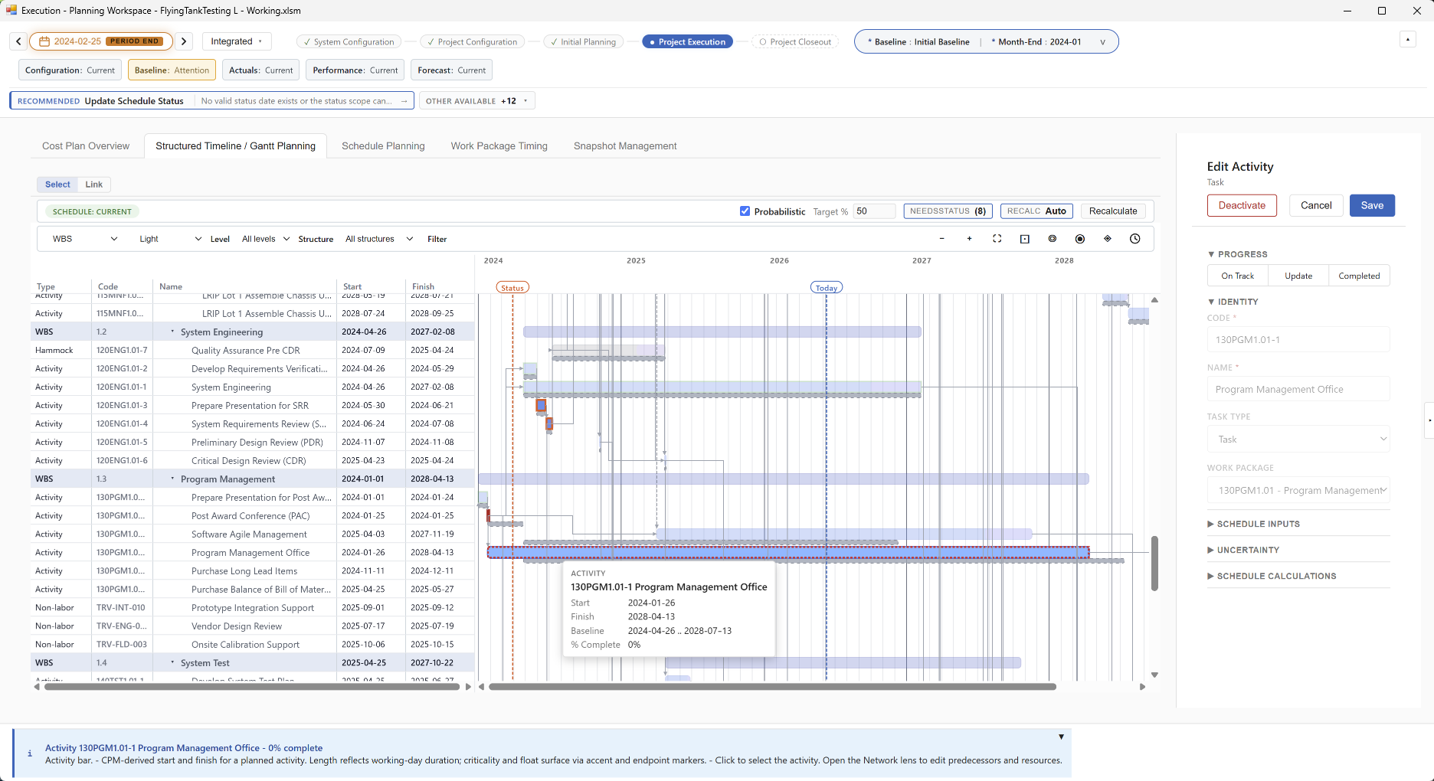This screenshot has height=781, width=1434.
Task: Open the Task Type dropdown
Action: [x=1298, y=440]
